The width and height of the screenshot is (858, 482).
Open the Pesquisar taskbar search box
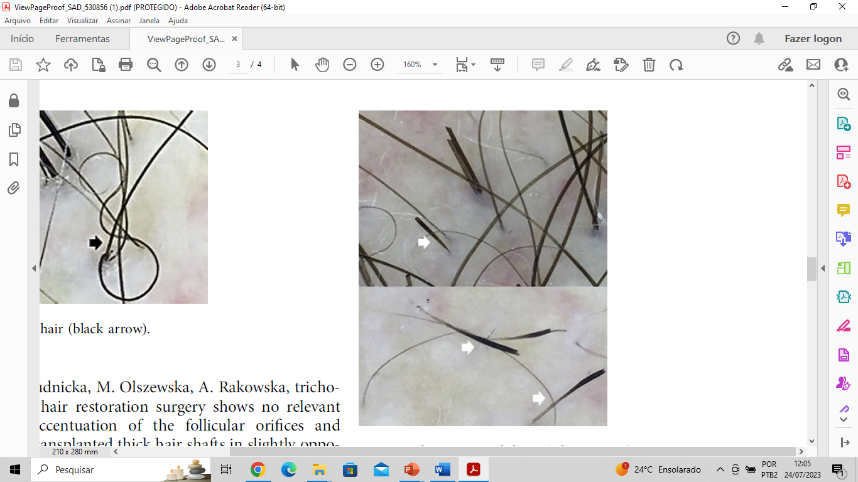[x=121, y=469]
